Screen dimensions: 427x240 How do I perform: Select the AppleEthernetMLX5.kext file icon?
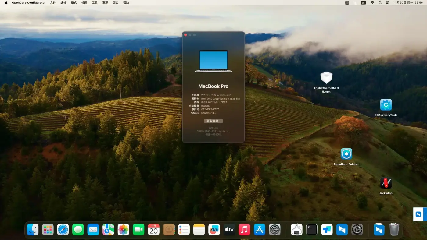tap(326, 78)
